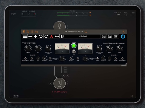
Task: Delete the preset with the trash icon
Action: coord(116,36)
